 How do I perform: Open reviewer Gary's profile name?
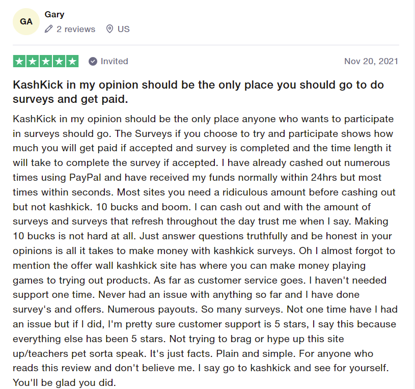pyautogui.click(x=54, y=14)
